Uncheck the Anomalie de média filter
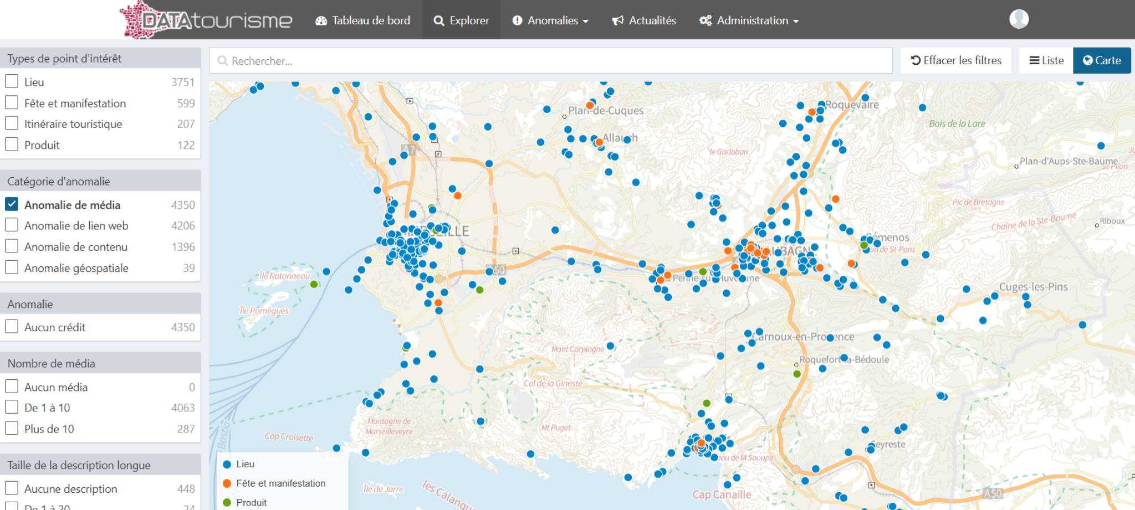Image resolution: width=1135 pixels, height=510 pixels. [x=12, y=204]
